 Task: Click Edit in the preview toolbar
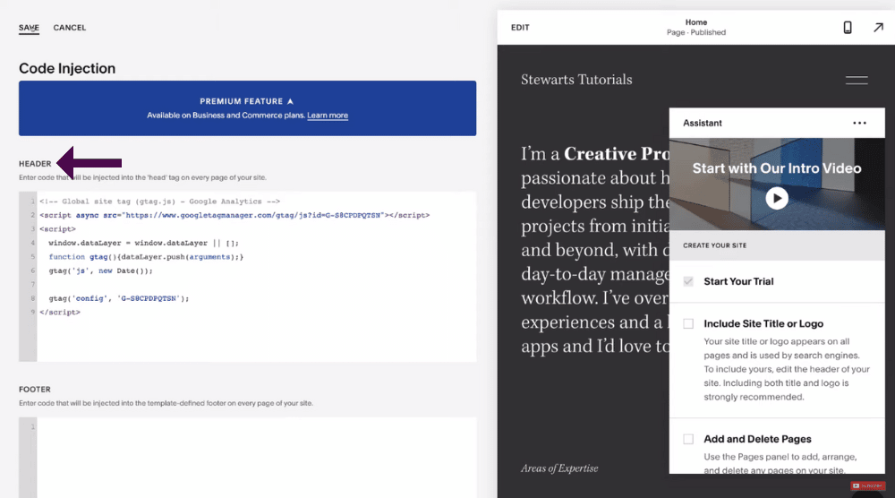(520, 28)
